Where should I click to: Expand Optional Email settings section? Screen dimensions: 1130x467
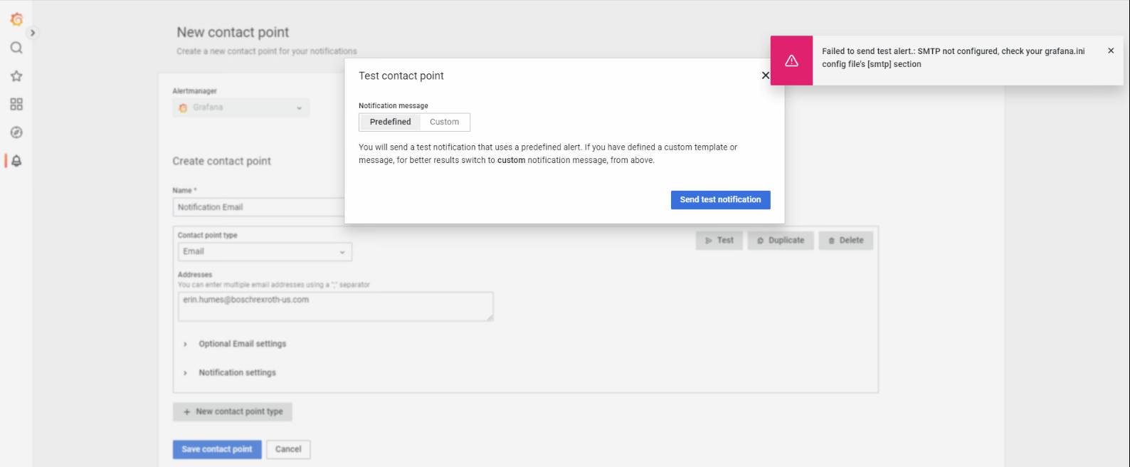242,344
